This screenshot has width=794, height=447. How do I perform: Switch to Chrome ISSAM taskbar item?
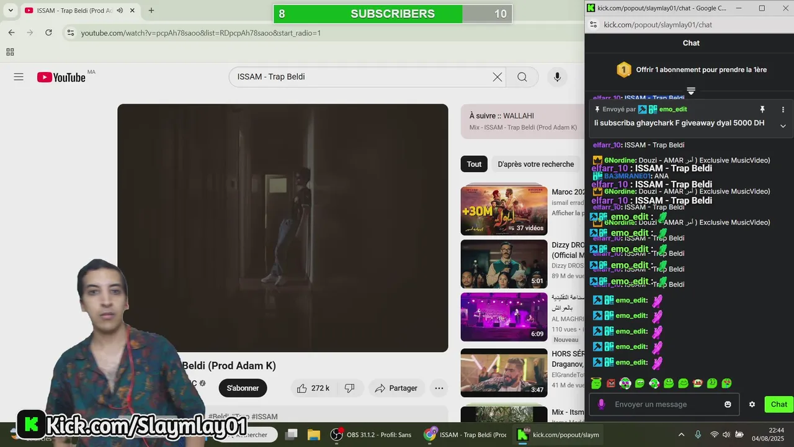(x=465, y=435)
